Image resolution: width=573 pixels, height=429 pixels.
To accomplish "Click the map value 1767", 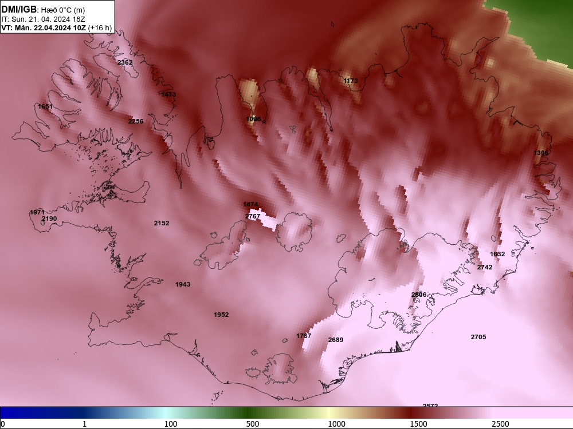I will pyautogui.click(x=304, y=336).
